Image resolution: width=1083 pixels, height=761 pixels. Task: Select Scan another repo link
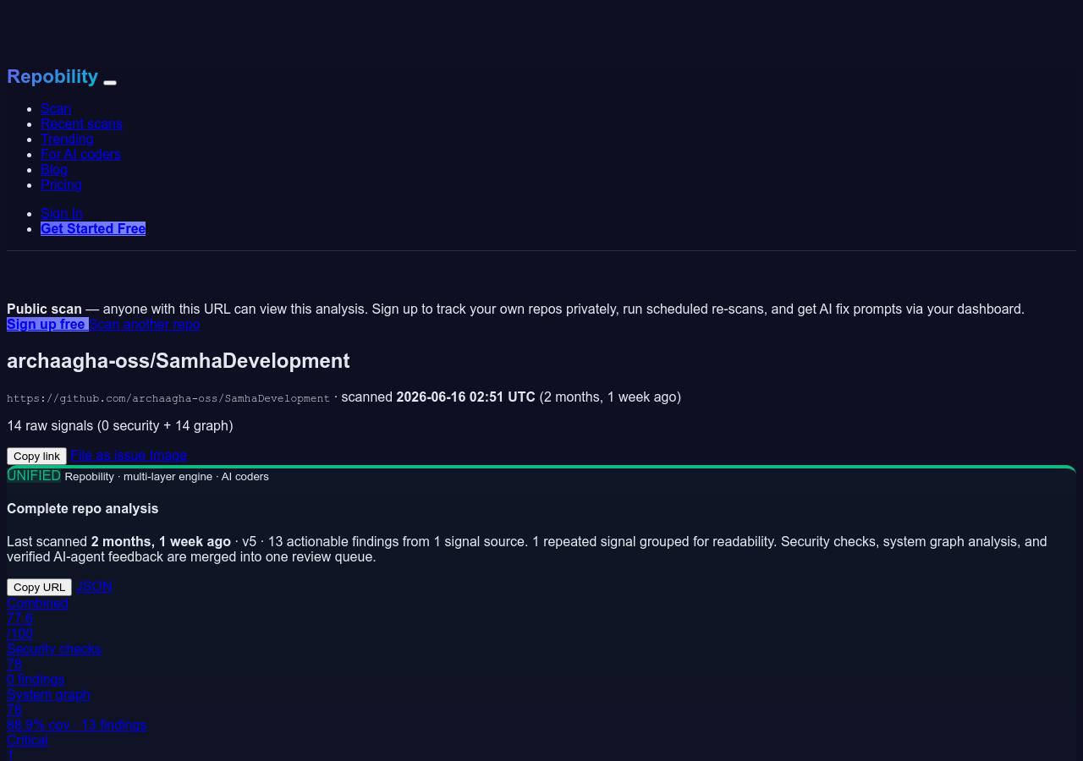pos(145,324)
